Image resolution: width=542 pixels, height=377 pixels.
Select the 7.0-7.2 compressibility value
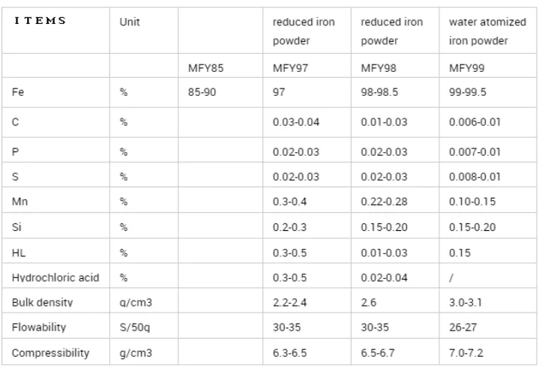point(465,352)
